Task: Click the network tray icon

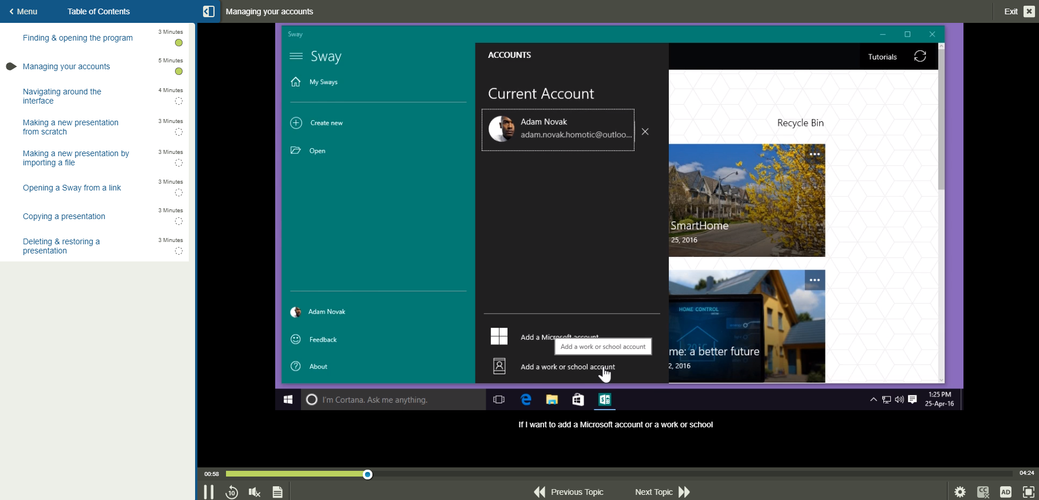Action: 886,400
